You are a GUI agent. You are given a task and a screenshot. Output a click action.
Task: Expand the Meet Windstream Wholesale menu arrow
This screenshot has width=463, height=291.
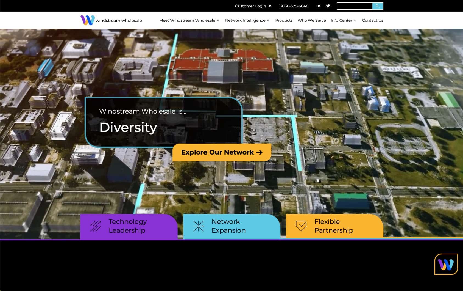[x=218, y=20]
